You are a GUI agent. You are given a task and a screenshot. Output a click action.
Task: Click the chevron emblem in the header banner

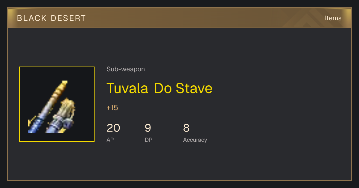click(308, 19)
